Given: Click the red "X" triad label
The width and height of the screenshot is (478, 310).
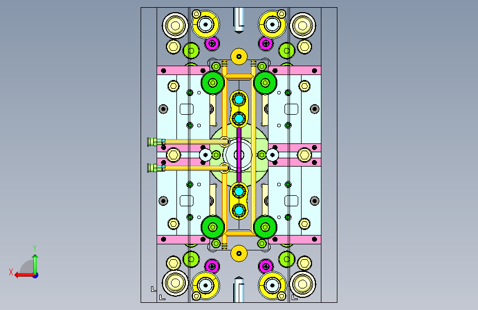Looking at the screenshot, I should [11, 272].
